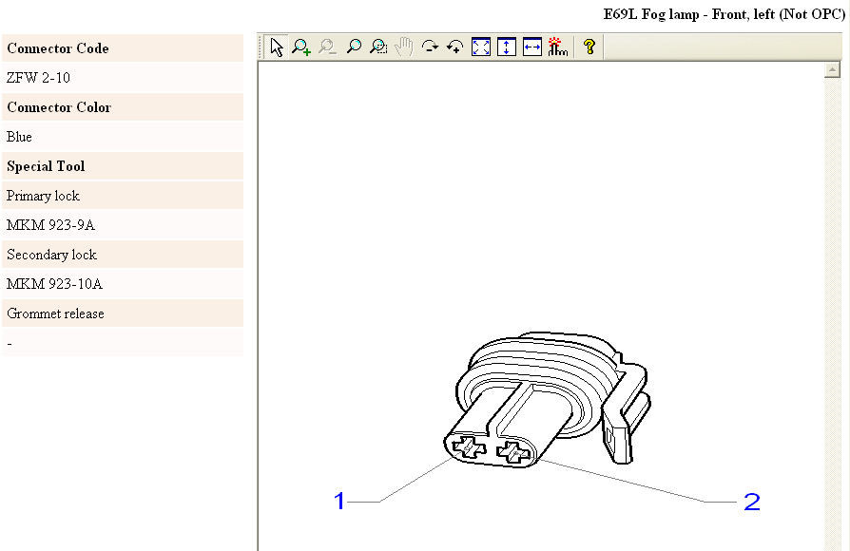The image size is (850, 551).
Task: Rotate the diagram counterclockwise
Action: point(454,47)
